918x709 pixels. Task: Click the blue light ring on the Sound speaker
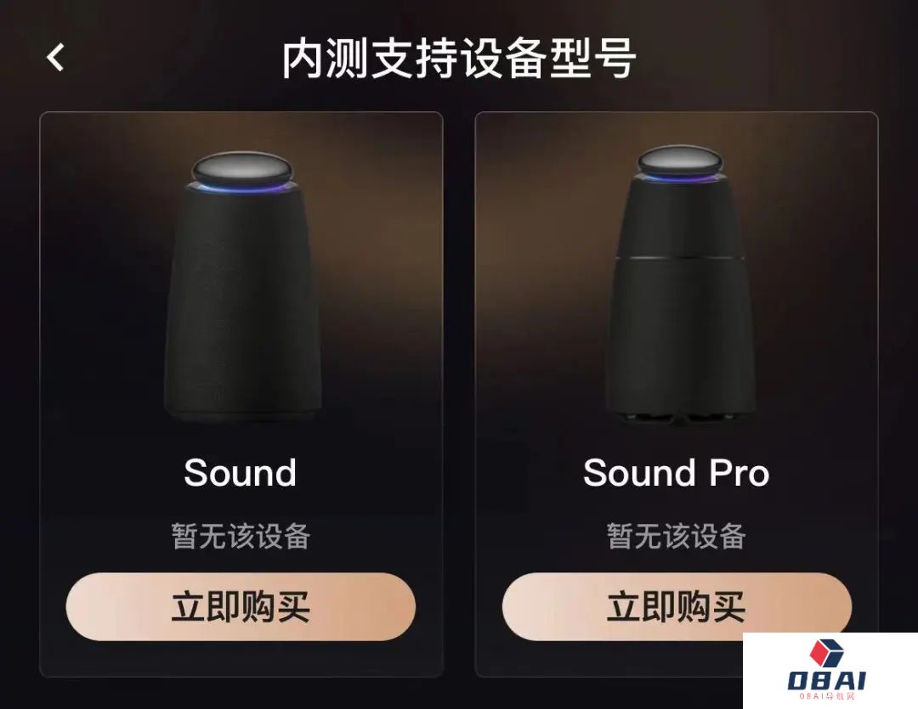241,189
